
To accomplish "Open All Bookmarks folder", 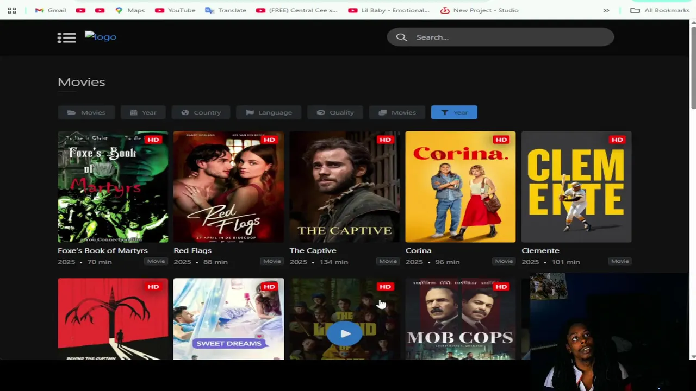I will tap(660, 10).
